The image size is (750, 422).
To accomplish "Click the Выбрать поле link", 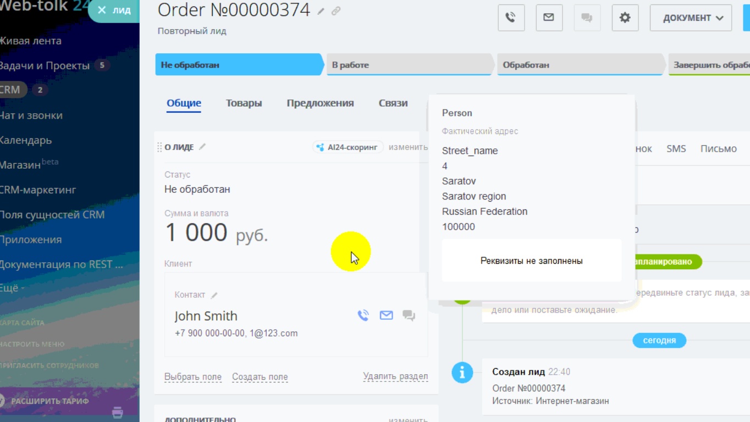I will [x=192, y=377].
